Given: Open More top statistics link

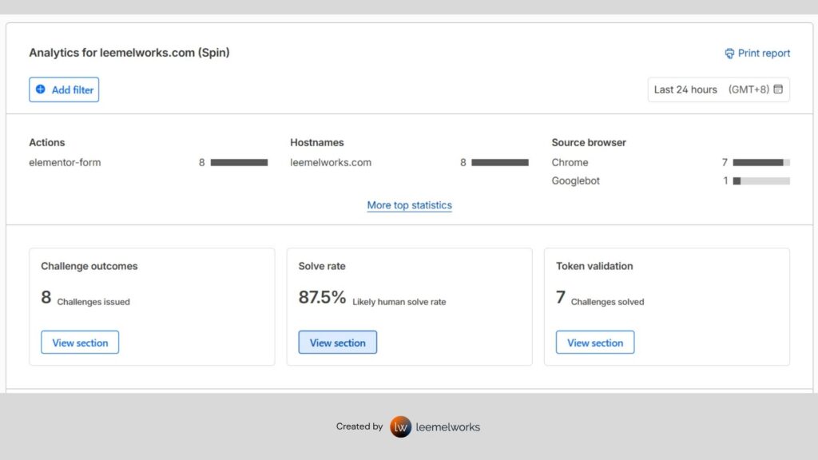Looking at the screenshot, I should [x=410, y=205].
